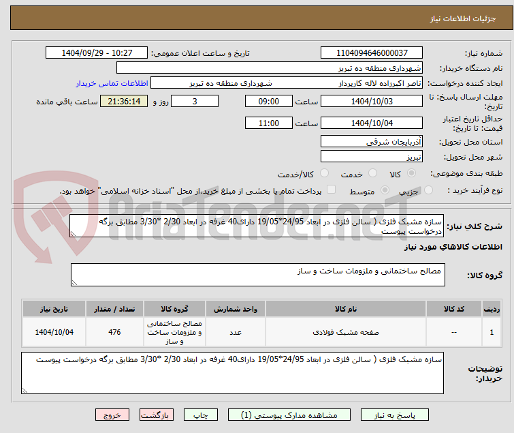Click the quantity cell 476
Screen dimensions: 514x433
114,332
